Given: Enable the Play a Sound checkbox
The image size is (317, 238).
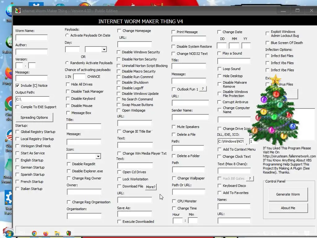Looking at the screenshot, I should 219,53.
